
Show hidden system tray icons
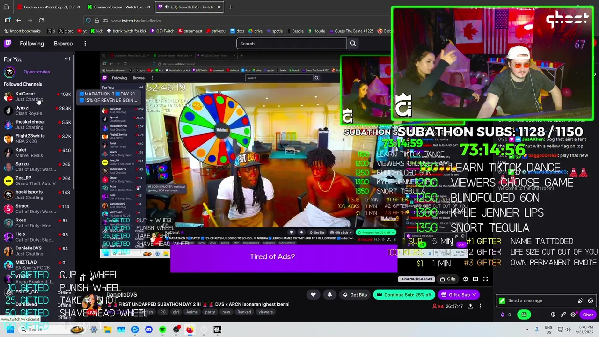tap(526, 330)
